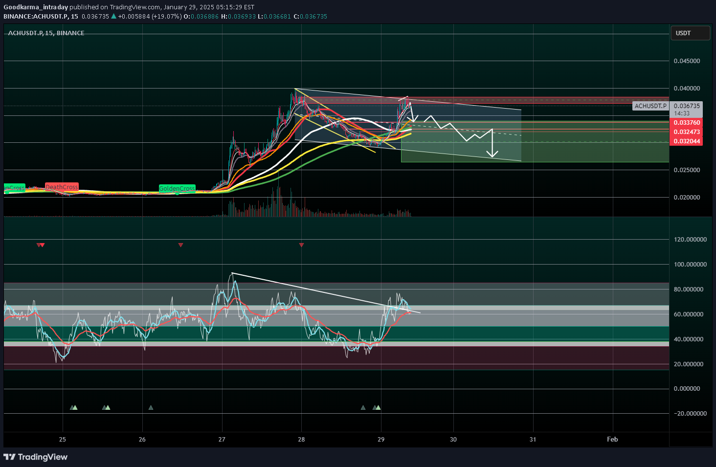The image size is (716, 467).
Task: Click the large white down-arrow price projection
Action: pyautogui.click(x=492, y=144)
